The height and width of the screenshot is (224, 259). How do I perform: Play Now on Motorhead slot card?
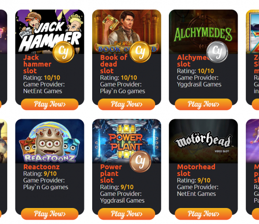203,214
